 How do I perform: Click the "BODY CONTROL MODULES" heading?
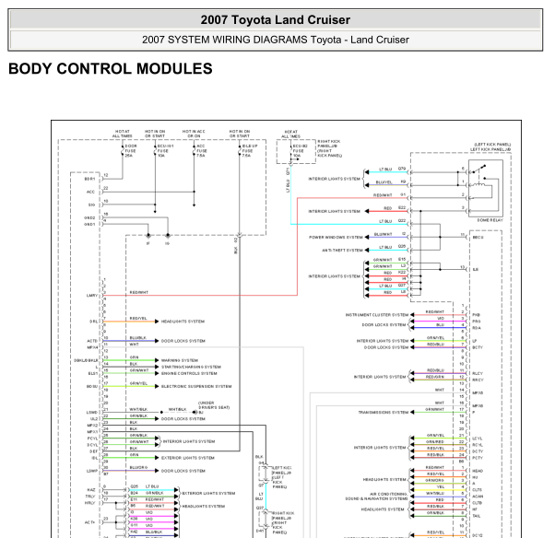click(111, 68)
